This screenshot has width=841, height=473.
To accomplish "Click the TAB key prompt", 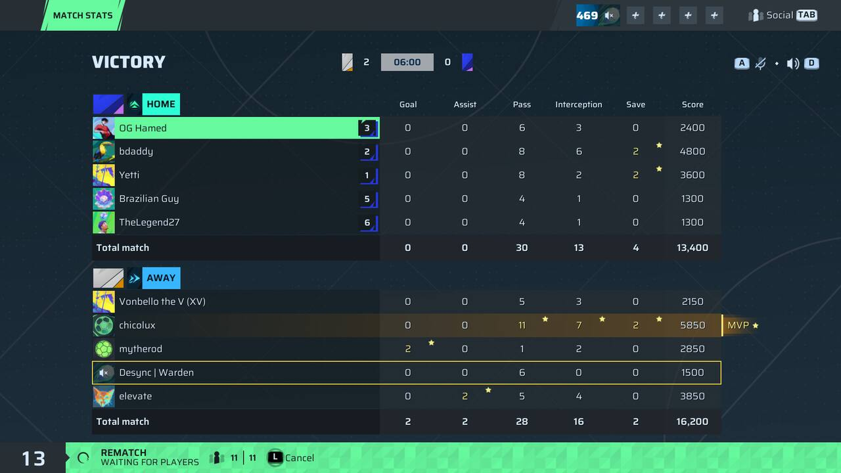I will [806, 15].
